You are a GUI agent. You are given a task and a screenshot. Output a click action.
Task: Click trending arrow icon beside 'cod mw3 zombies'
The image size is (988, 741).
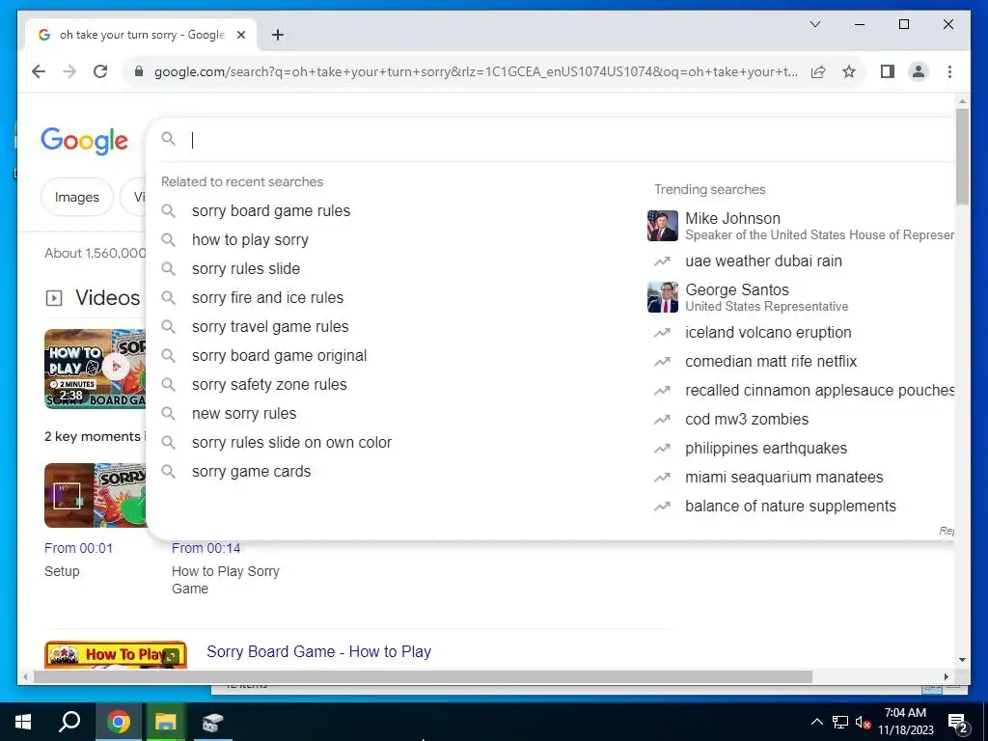662,420
